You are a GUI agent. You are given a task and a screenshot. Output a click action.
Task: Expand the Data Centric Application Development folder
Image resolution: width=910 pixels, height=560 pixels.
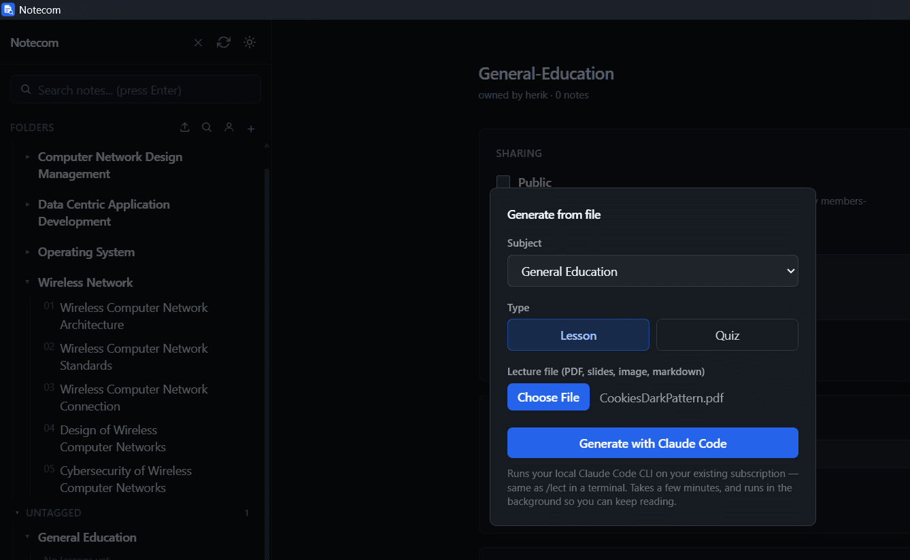28,205
